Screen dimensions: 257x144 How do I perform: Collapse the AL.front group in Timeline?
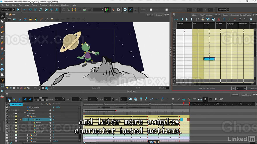tap(25, 113)
